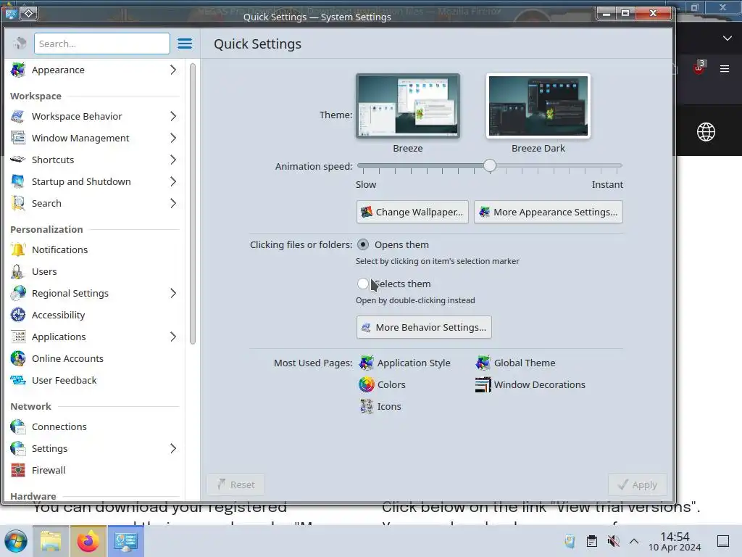This screenshot has width=742, height=557.
Task: Click the Users icon
Action: [x=18, y=271]
